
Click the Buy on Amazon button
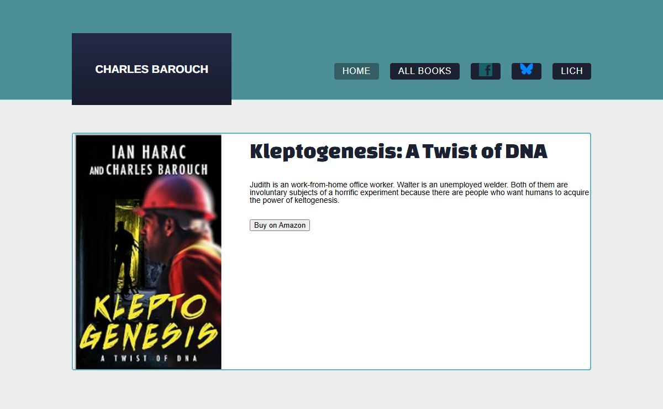pyautogui.click(x=280, y=226)
